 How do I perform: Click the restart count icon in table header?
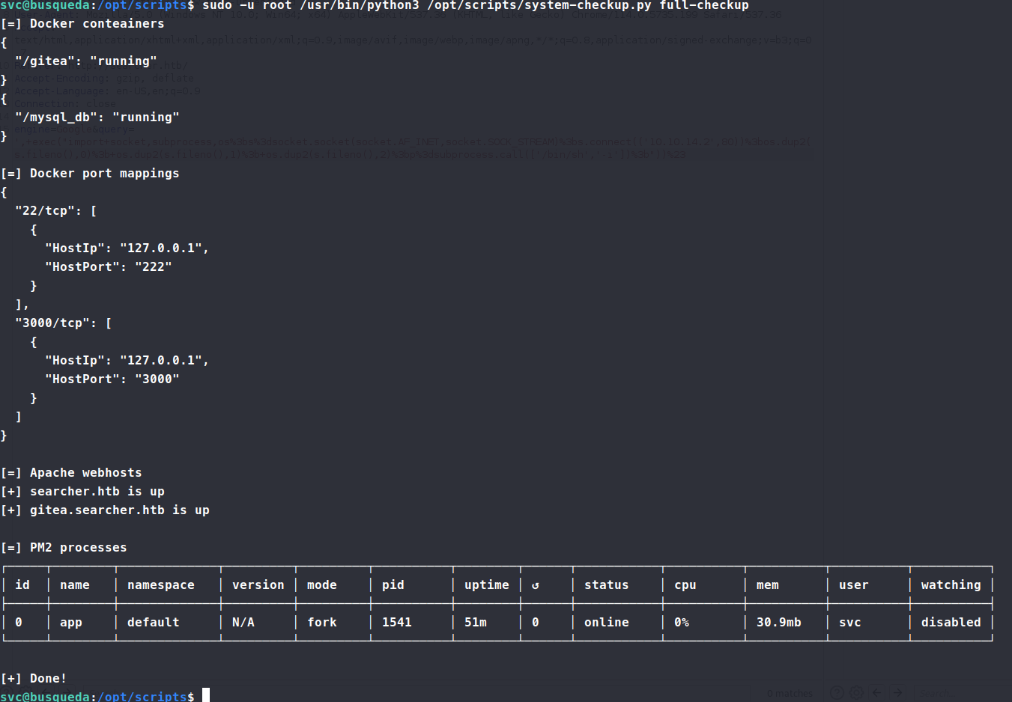[535, 585]
